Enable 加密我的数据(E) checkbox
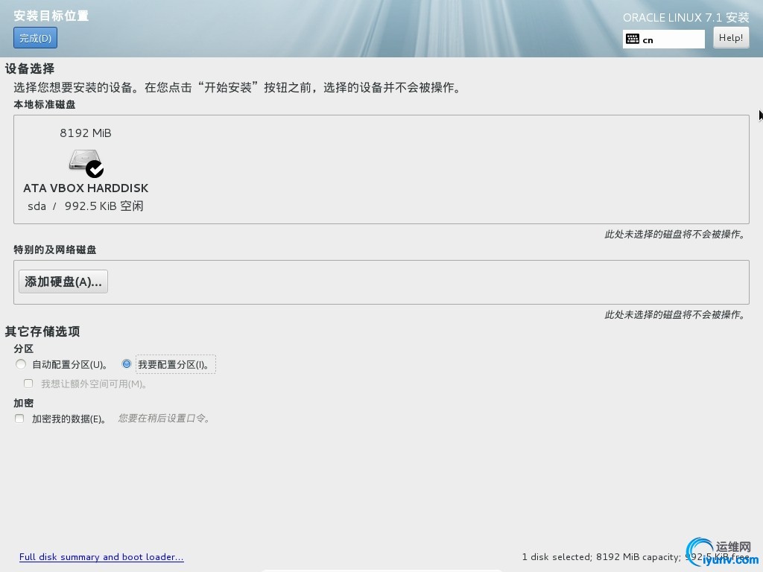The height and width of the screenshot is (572, 763). point(19,419)
